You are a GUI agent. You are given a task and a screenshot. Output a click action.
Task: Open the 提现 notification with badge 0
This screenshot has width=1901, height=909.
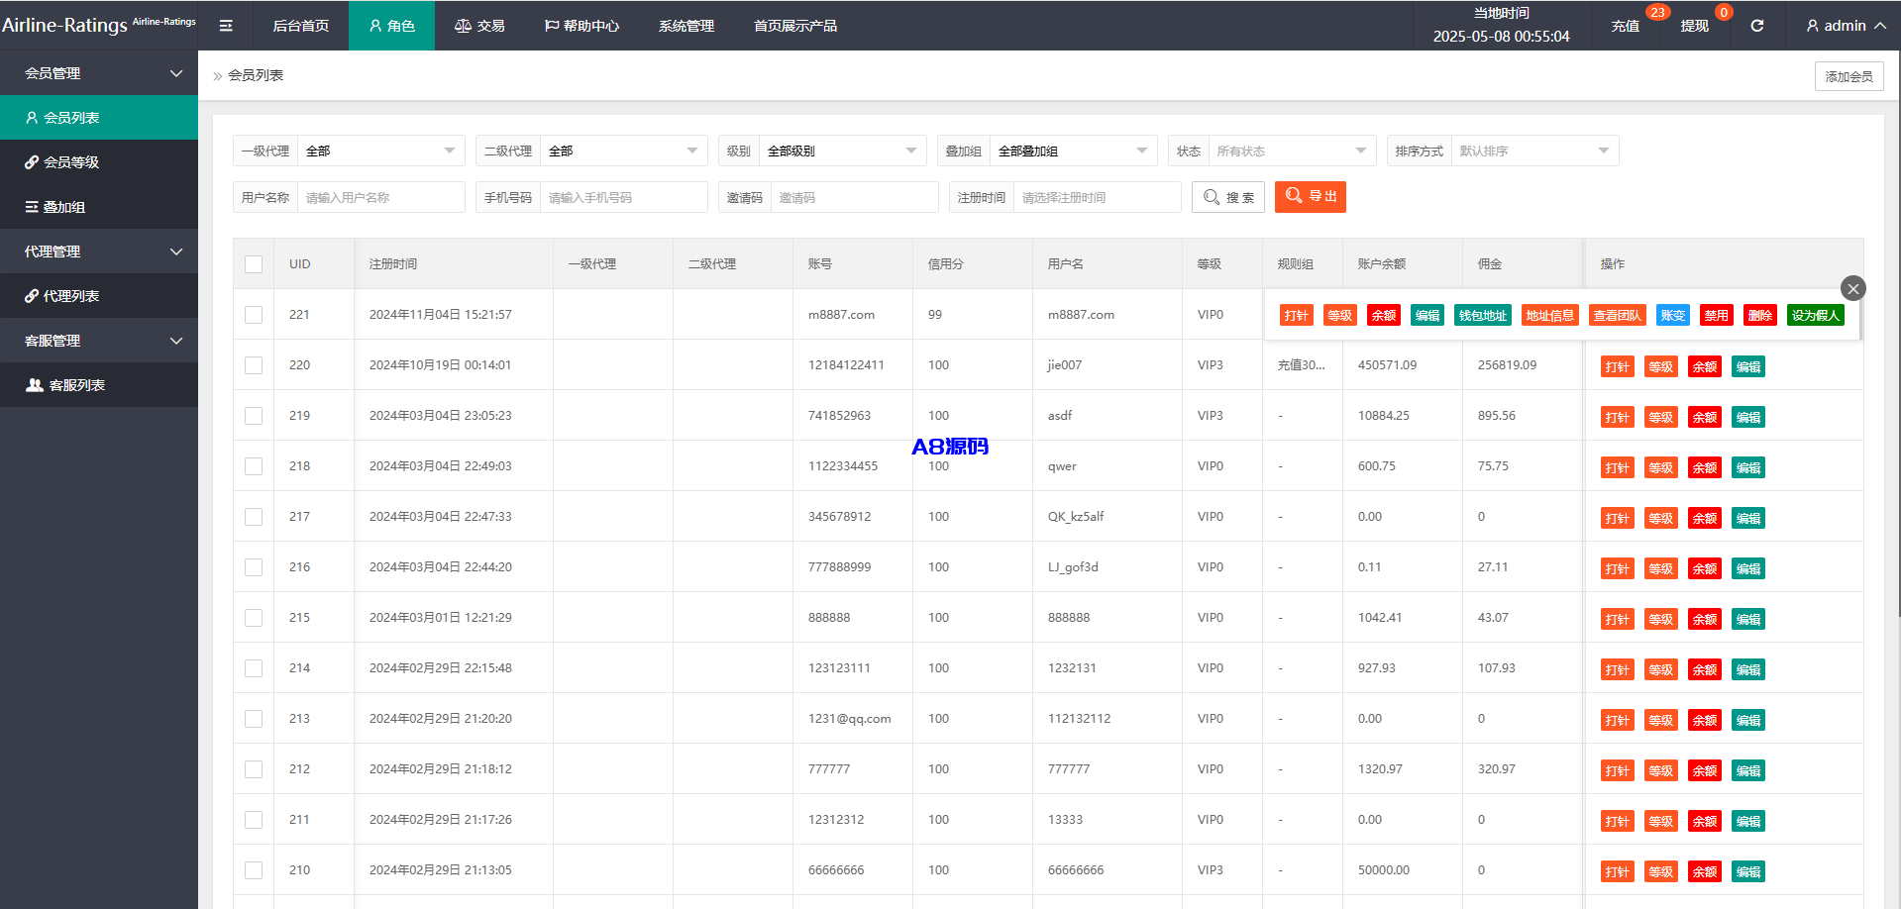tap(1695, 26)
